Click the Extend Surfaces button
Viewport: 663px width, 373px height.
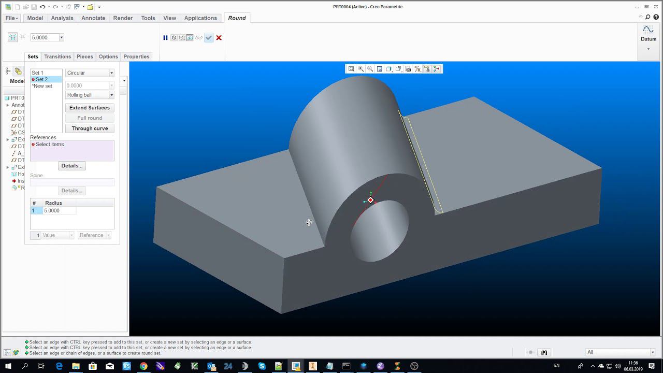point(90,108)
